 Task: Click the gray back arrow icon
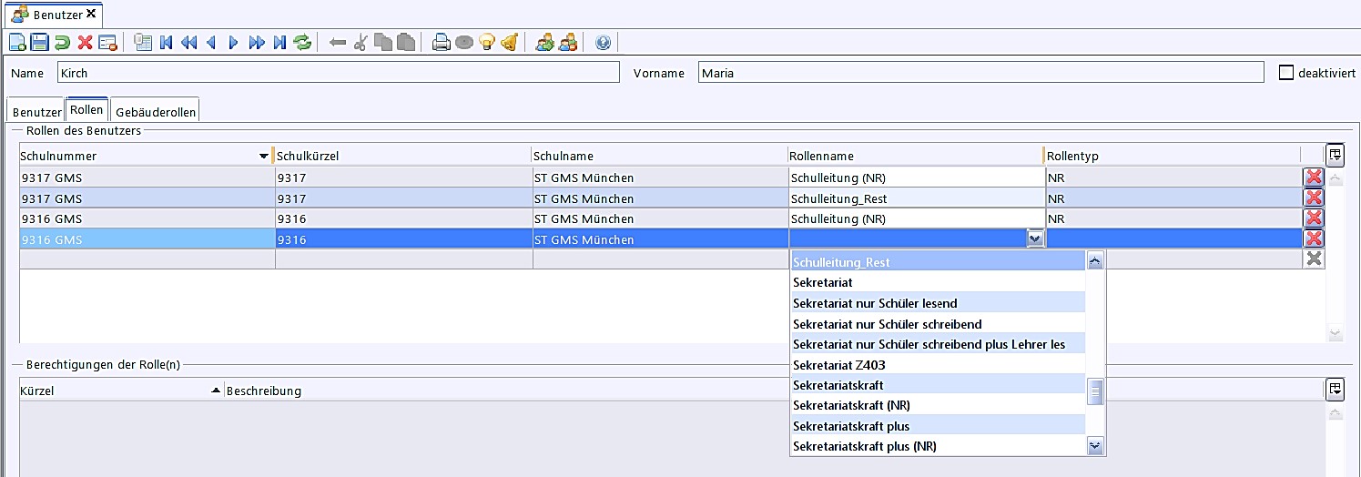pos(338,42)
